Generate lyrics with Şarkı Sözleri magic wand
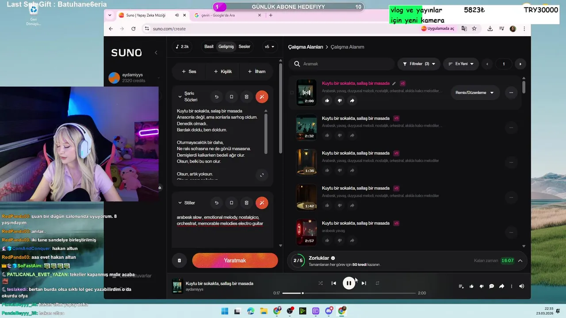The width and height of the screenshot is (566, 318). (x=262, y=97)
